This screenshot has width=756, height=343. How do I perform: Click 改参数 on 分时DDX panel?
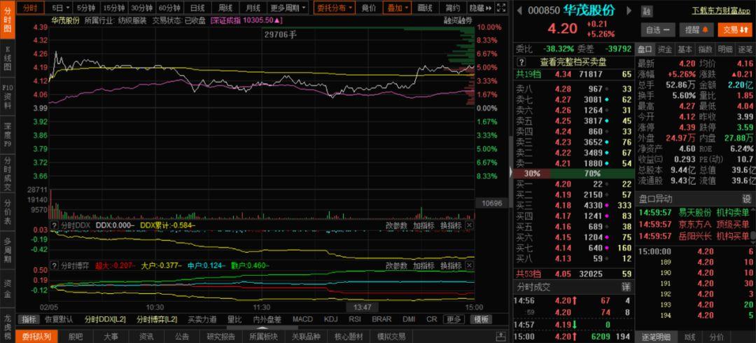[x=396, y=225]
